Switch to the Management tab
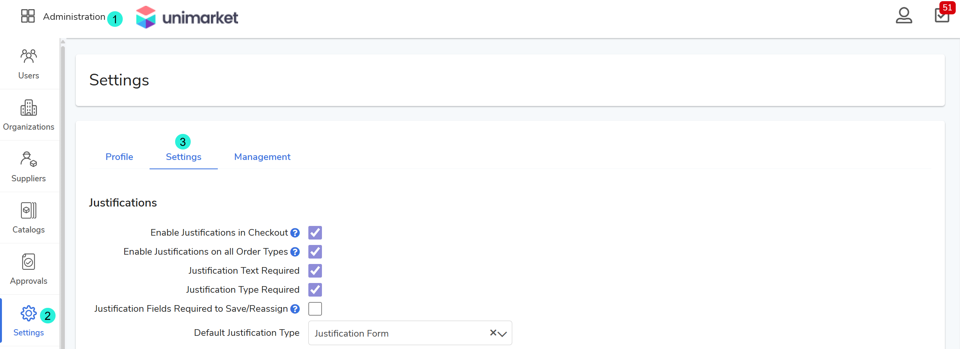Image resolution: width=960 pixels, height=349 pixels. pyautogui.click(x=262, y=157)
